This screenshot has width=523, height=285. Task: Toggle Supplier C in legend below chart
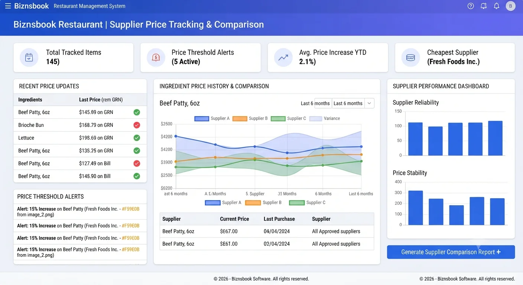coord(307,203)
